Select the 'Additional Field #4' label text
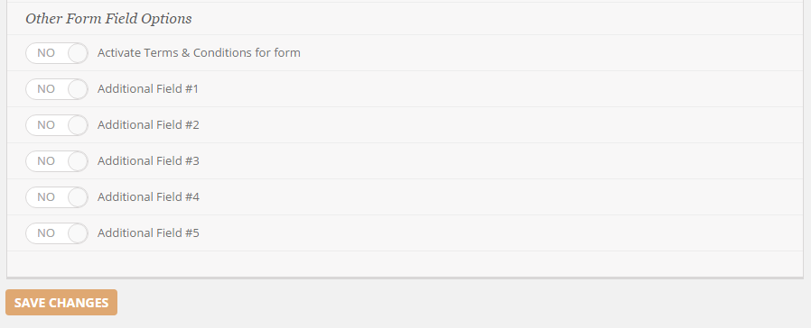 148,197
